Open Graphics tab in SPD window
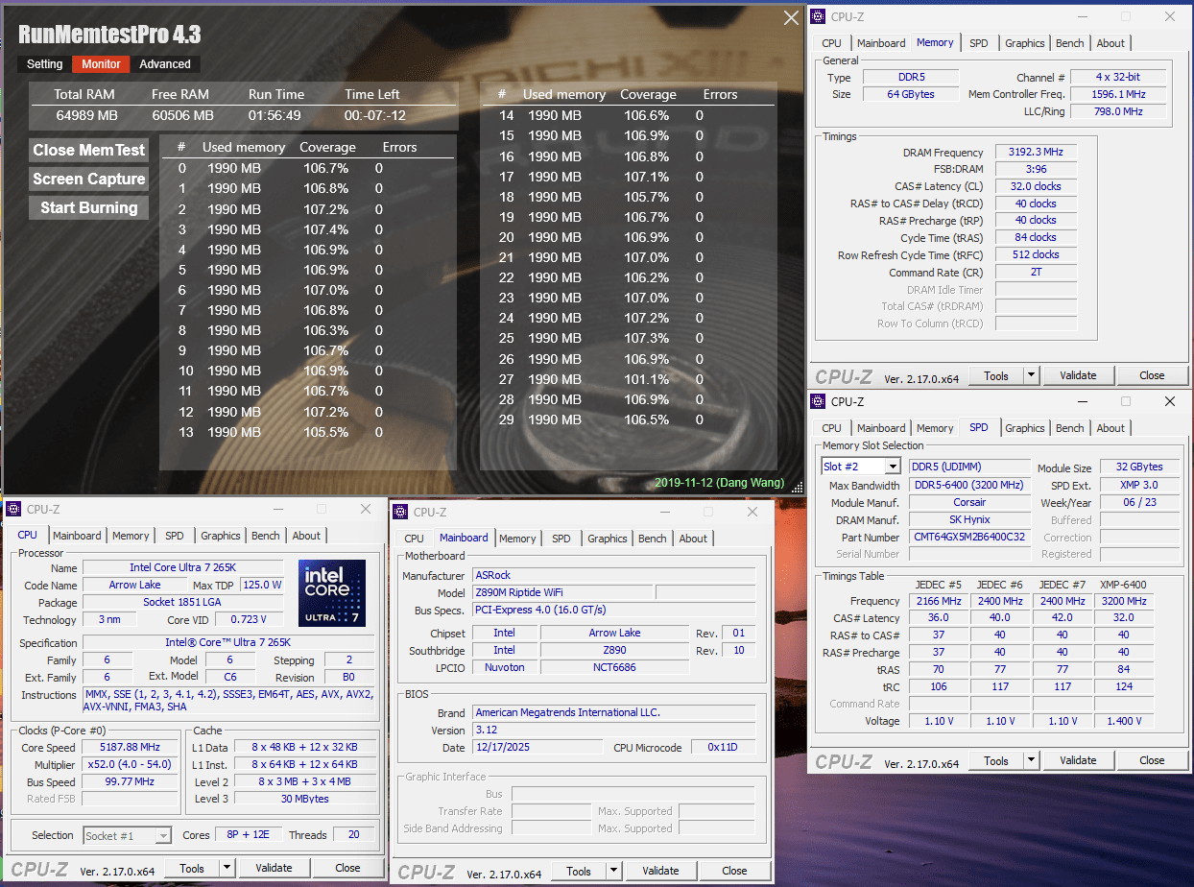The width and height of the screenshot is (1194, 887). pyautogui.click(x=1025, y=428)
